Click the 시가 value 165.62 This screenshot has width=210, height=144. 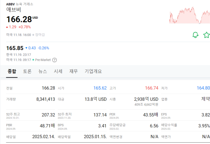pos(100,88)
